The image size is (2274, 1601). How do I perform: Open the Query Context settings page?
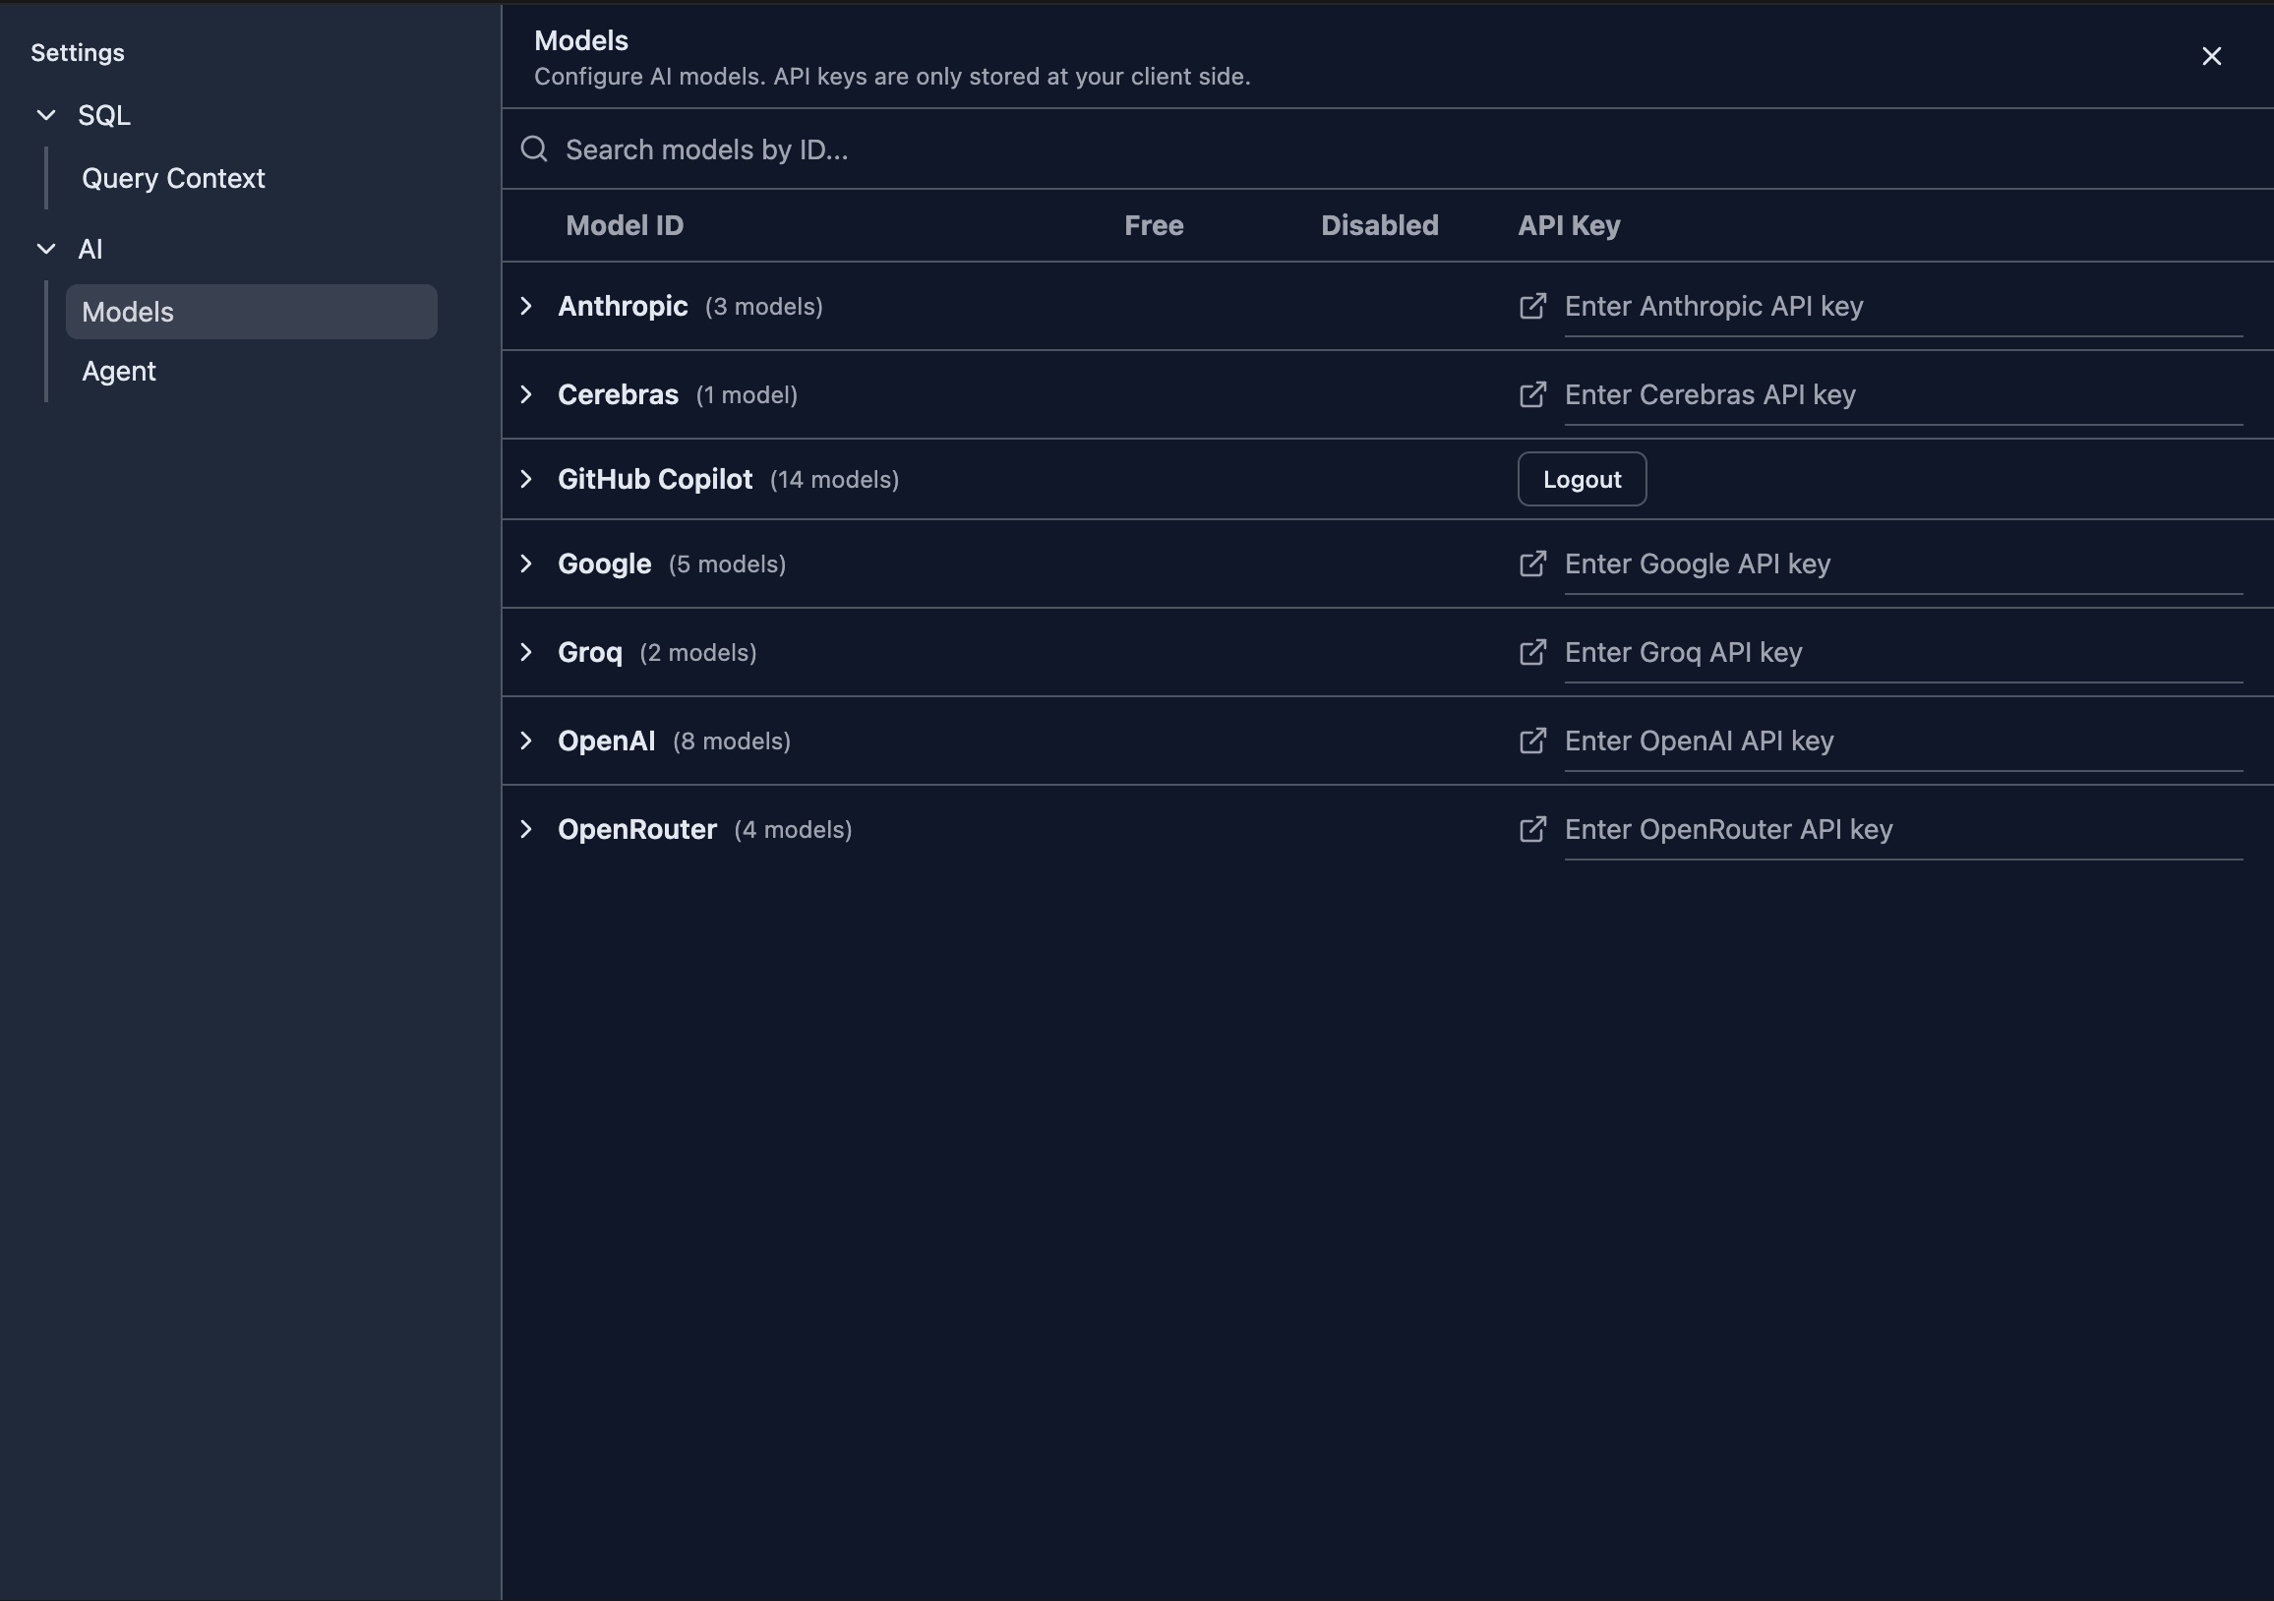[x=173, y=178]
